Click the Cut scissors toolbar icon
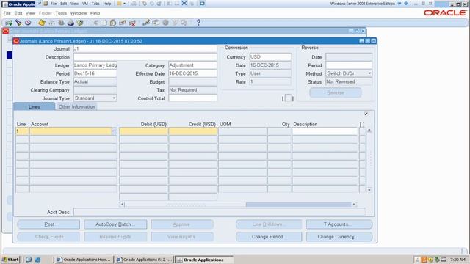 pyautogui.click(x=95, y=23)
